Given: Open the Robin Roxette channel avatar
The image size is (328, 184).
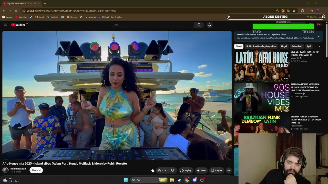Looking at the screenshot, I should (5, 170).
